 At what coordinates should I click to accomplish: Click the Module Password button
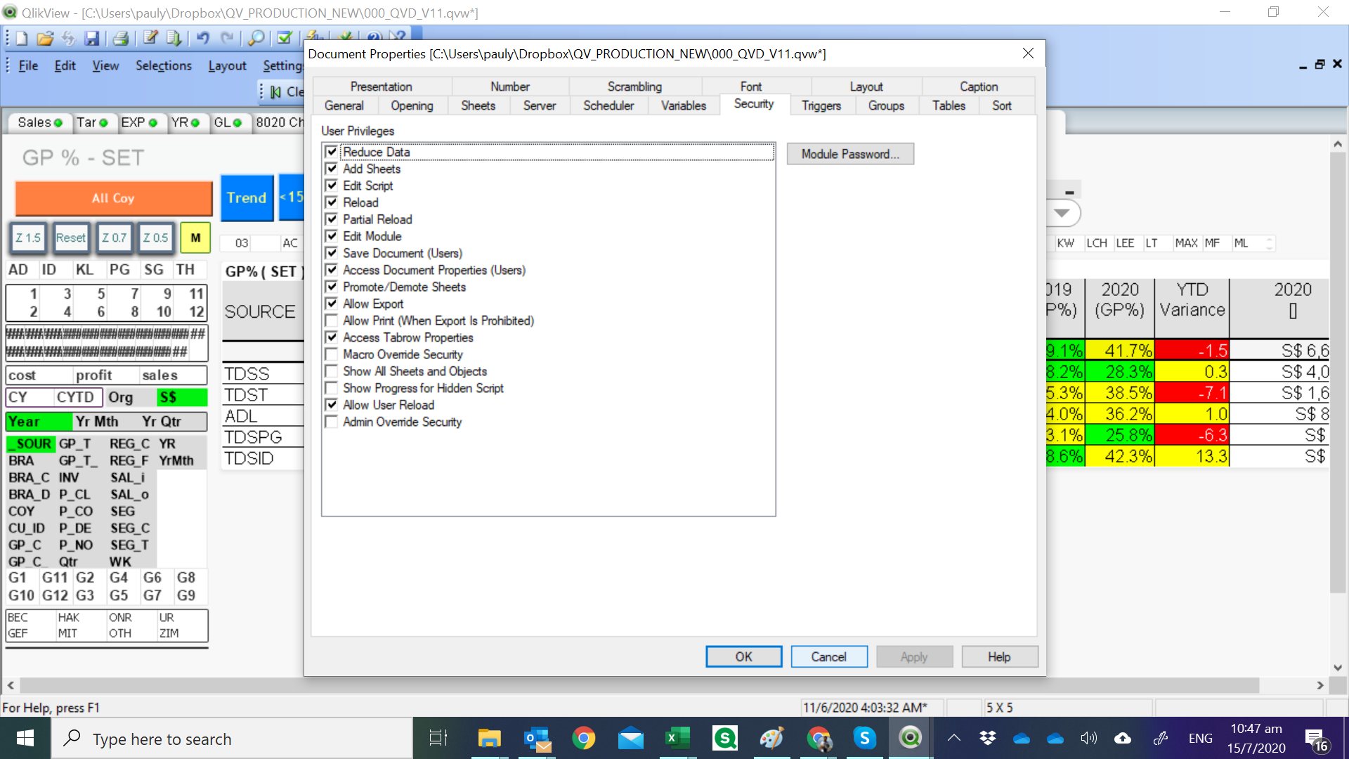click(850, 154)
